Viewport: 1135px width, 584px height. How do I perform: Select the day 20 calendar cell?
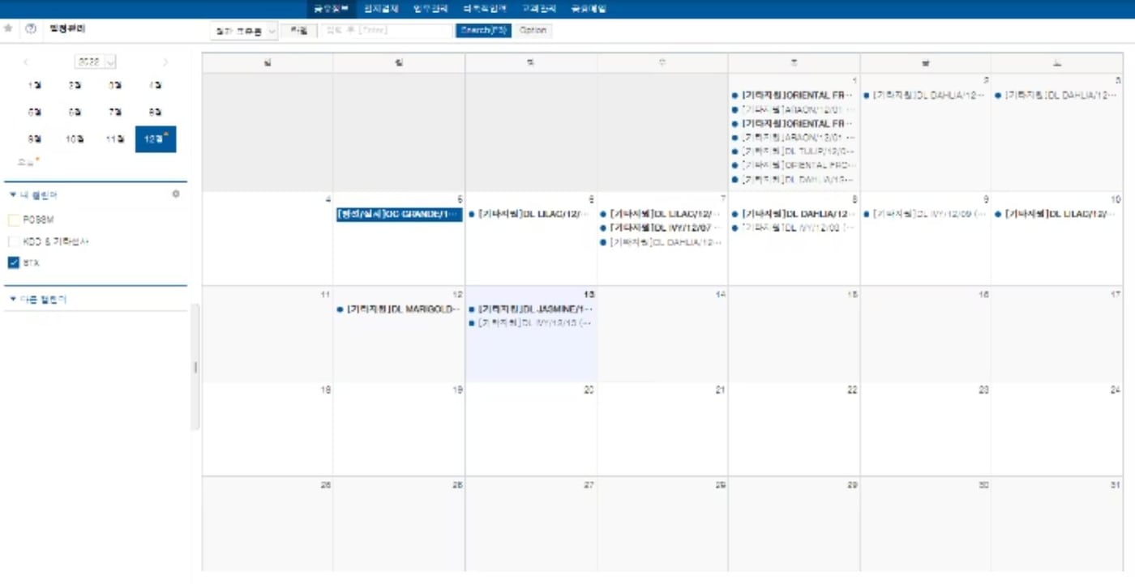(x=531, y=429)
